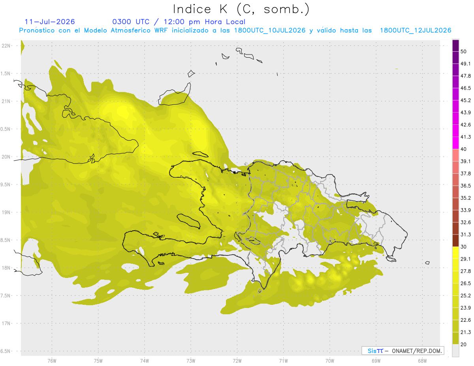Click the legend value "27.8"
Viewport: 474px width, 366px height.
pos(466,271)
